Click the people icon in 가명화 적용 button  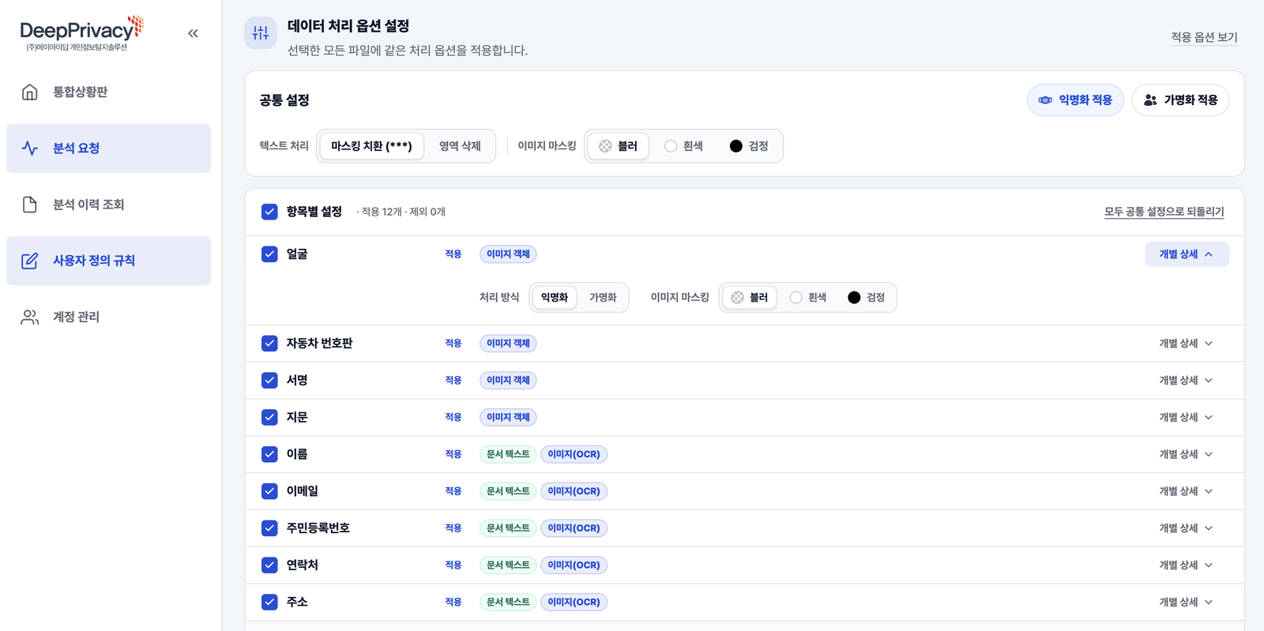click(1150, 100)
